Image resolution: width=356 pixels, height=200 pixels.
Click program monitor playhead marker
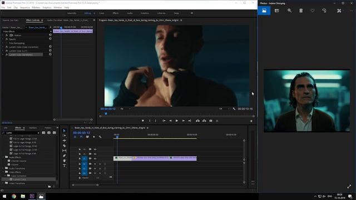click(106, 113)
